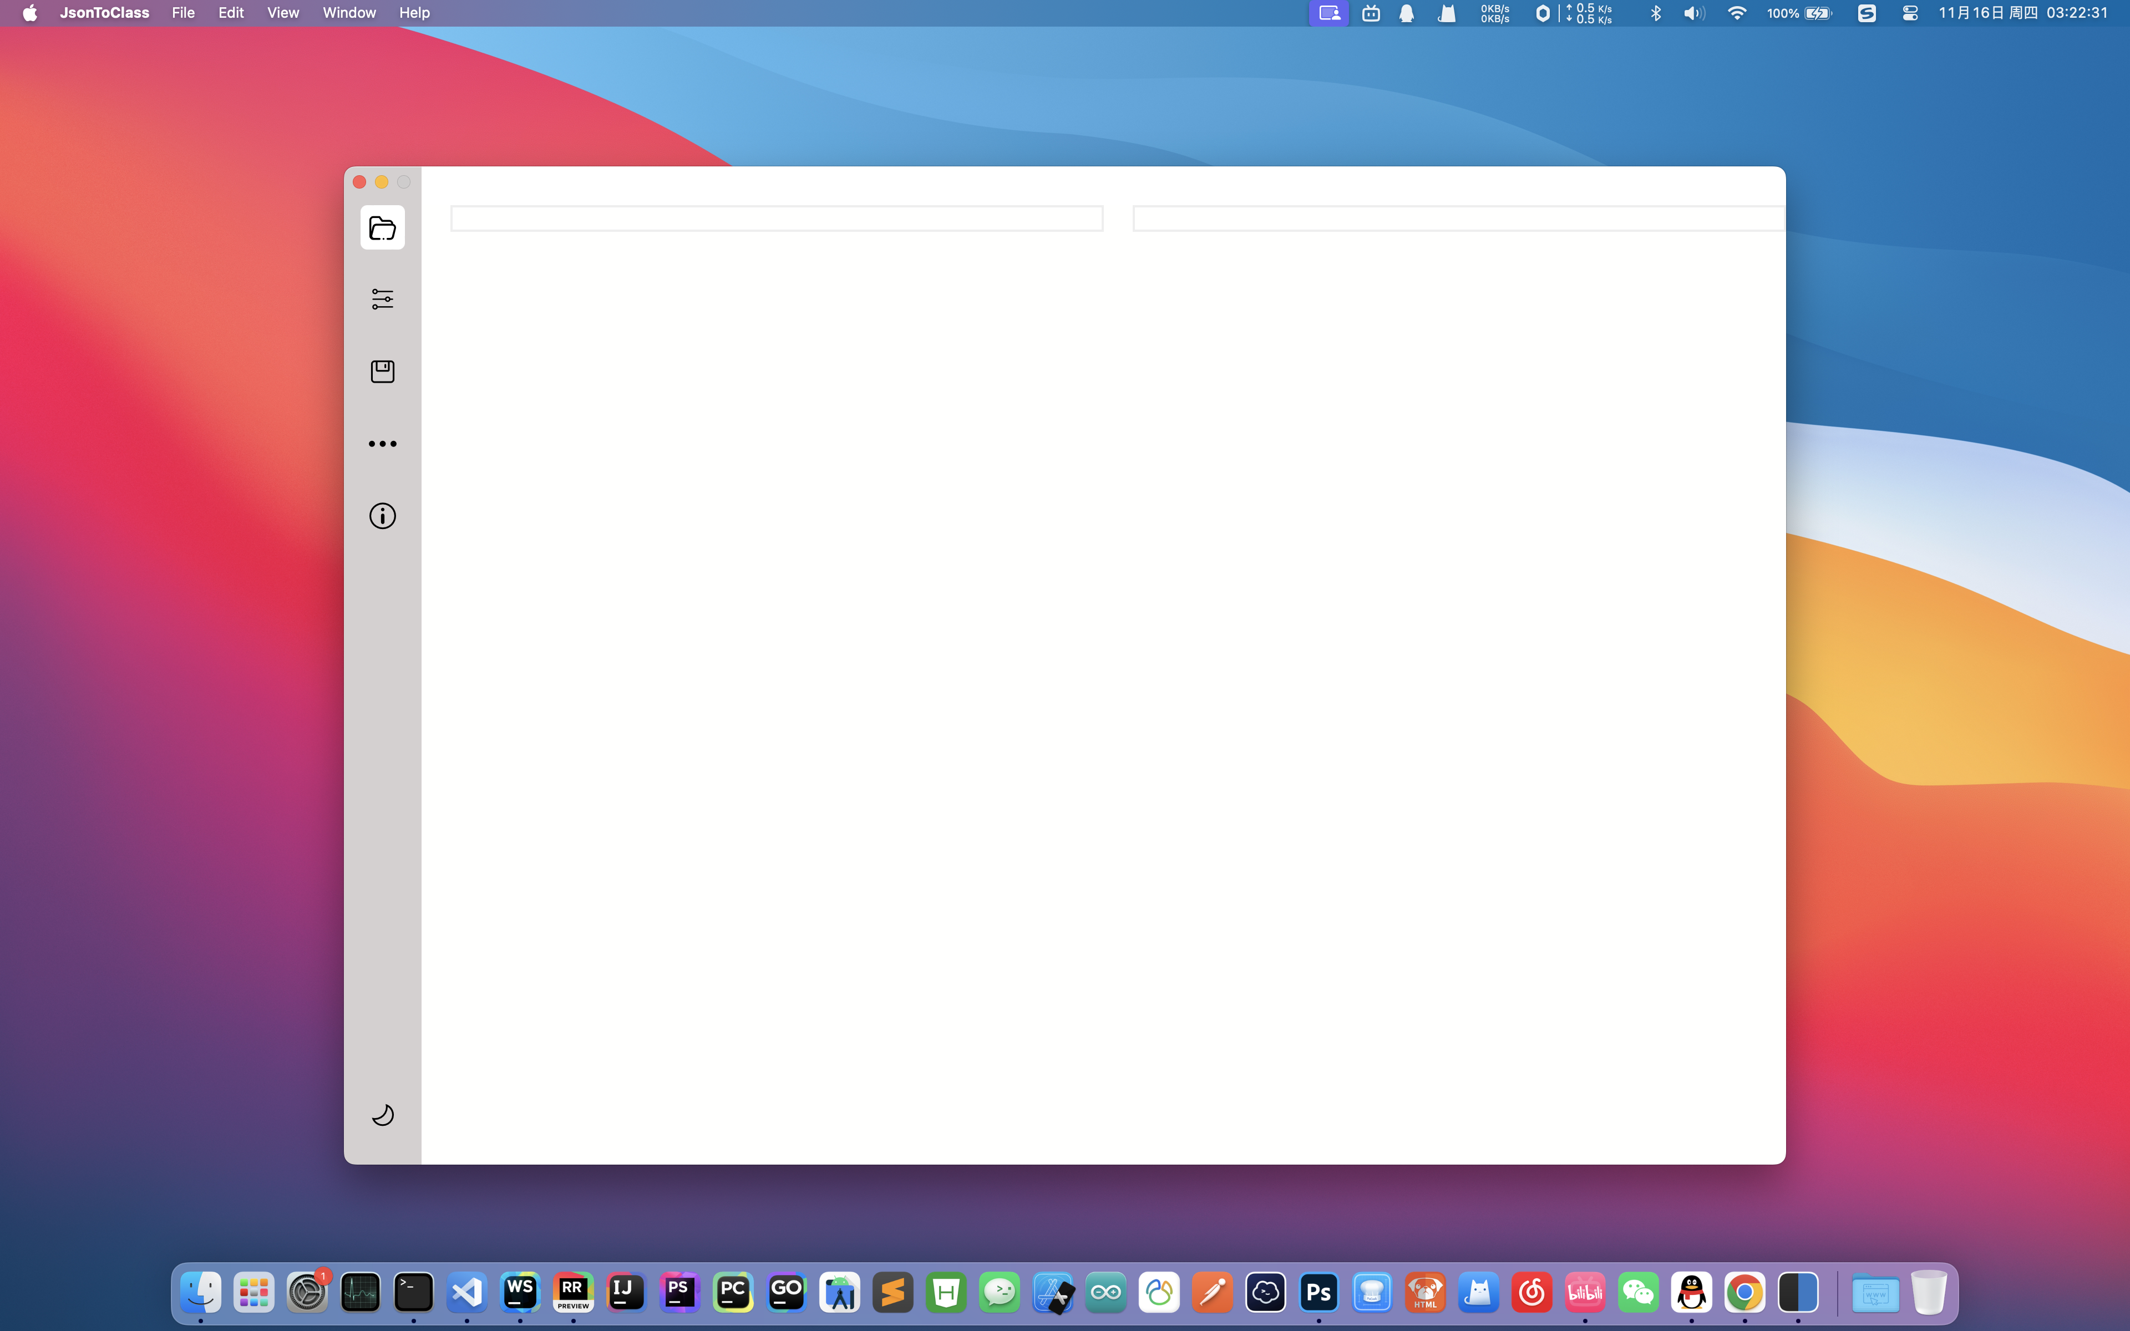The width and height of the screenshot is (2130, 1331).
Task: Open the Help menu
Action: pos(414,13)
